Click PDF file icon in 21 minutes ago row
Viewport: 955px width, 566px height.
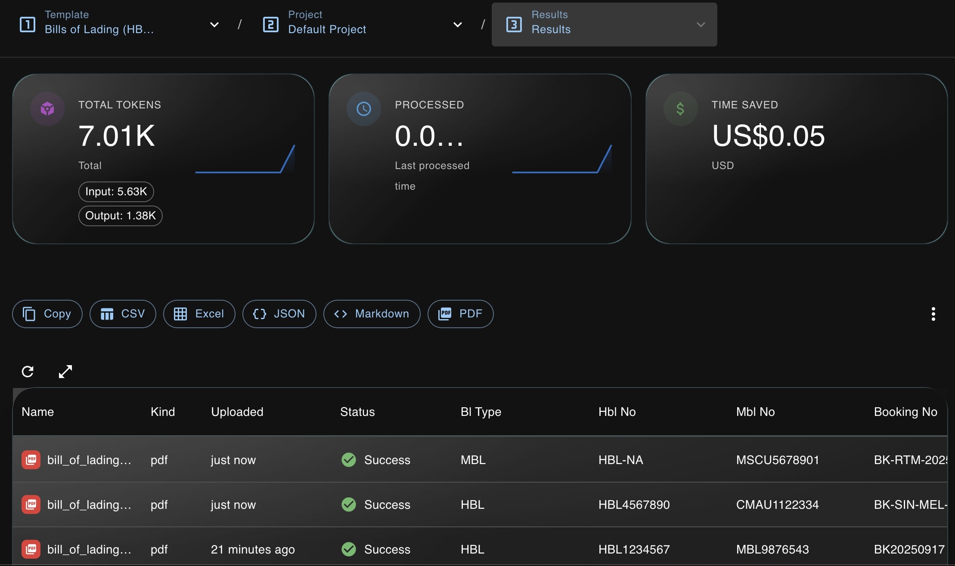[31, 549]
